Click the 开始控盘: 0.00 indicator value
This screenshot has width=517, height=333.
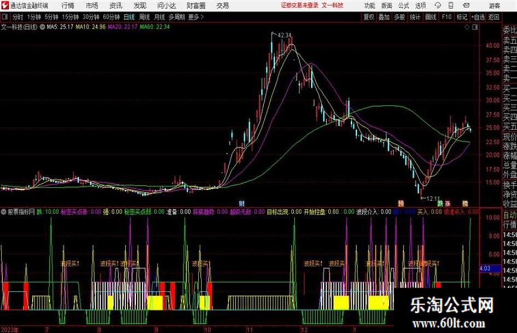(x=321, y=212)
